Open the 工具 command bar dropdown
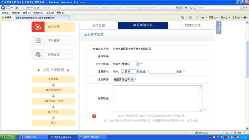 point(237,17)
